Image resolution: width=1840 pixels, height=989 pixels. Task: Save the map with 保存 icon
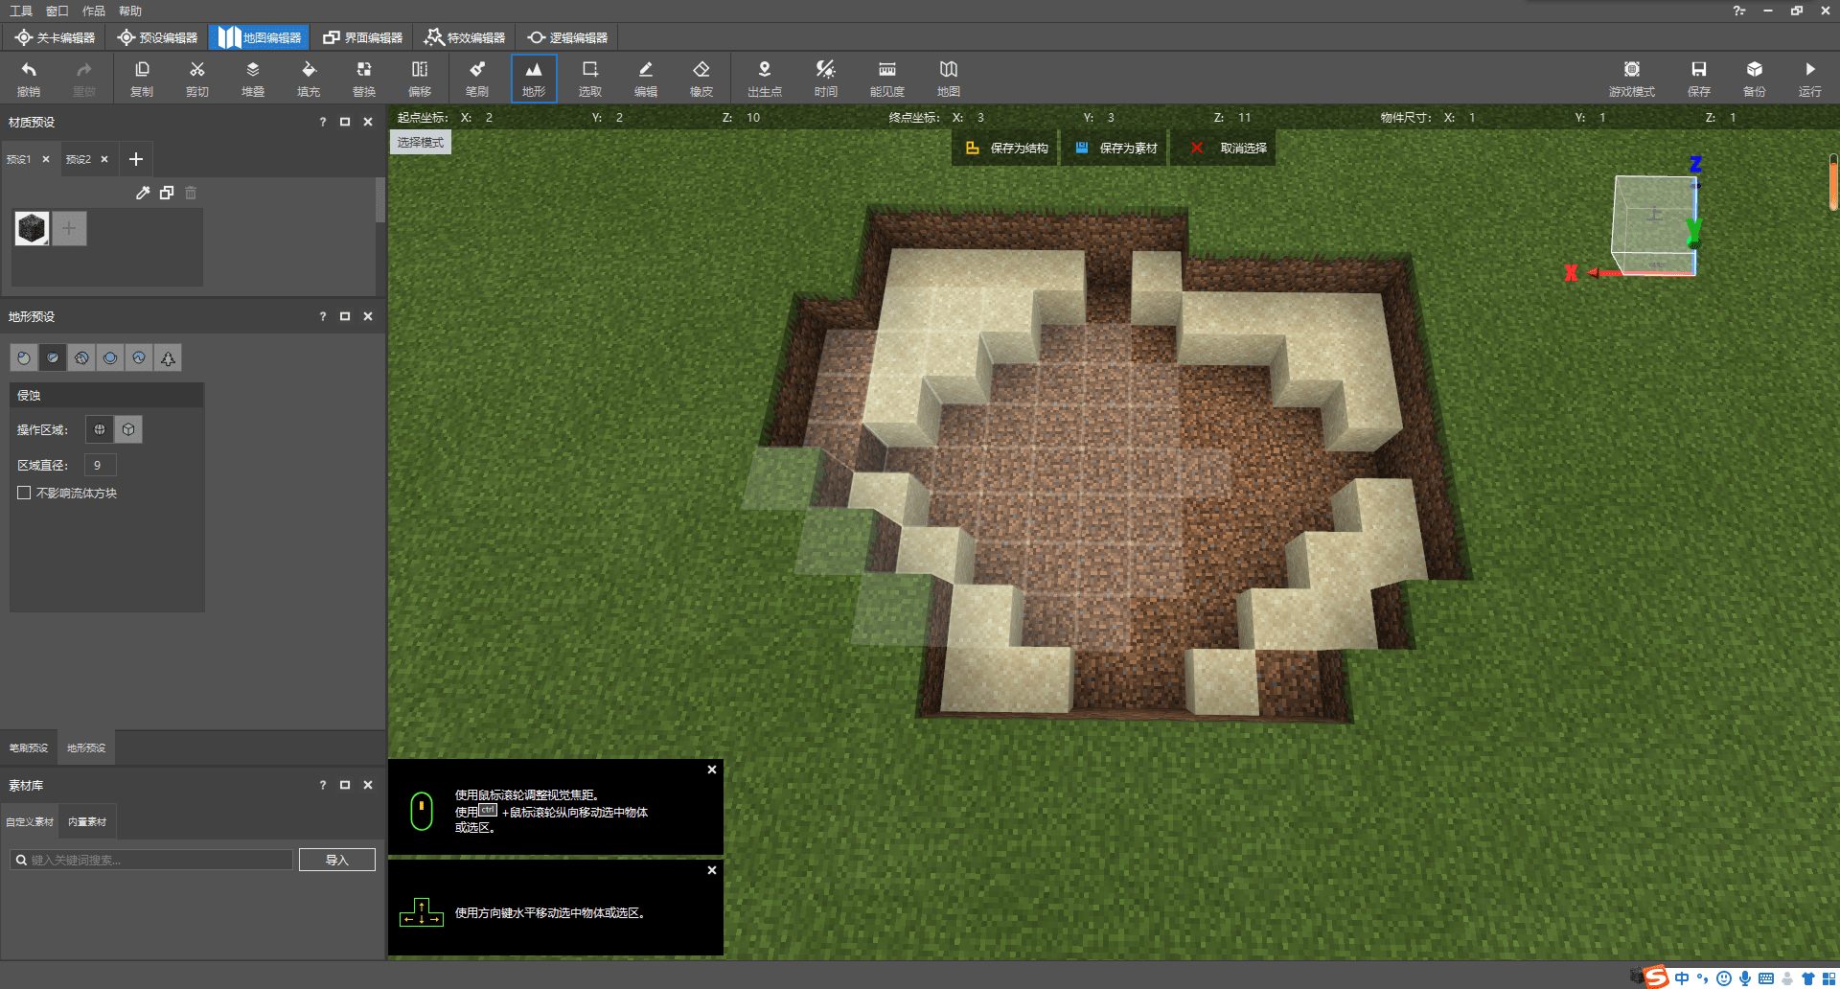[1699, 79]
